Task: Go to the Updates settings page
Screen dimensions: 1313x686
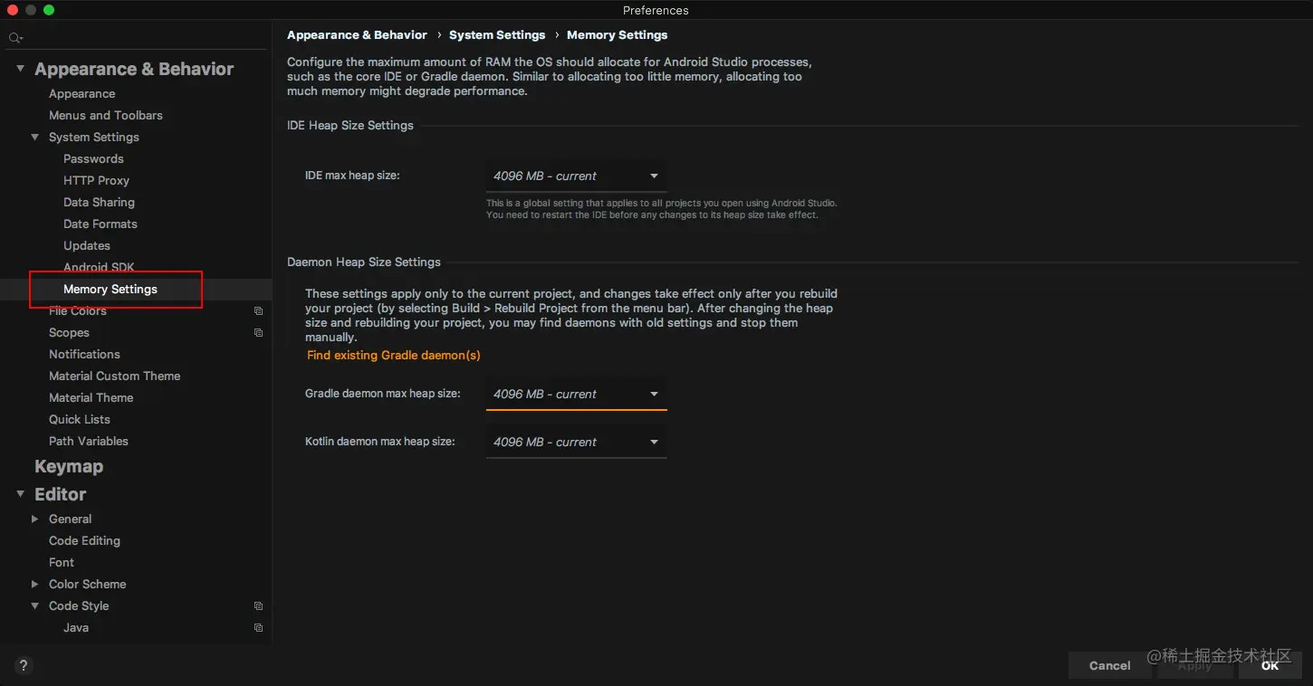Action: pos(87,245)
